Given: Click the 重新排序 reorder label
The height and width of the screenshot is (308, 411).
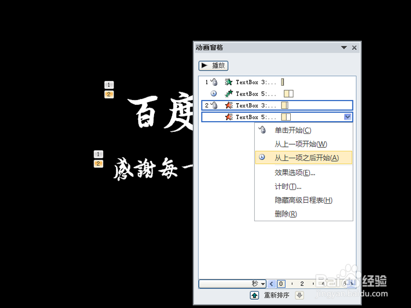Looking at the screenshot, I should click(x=276, y=296).
